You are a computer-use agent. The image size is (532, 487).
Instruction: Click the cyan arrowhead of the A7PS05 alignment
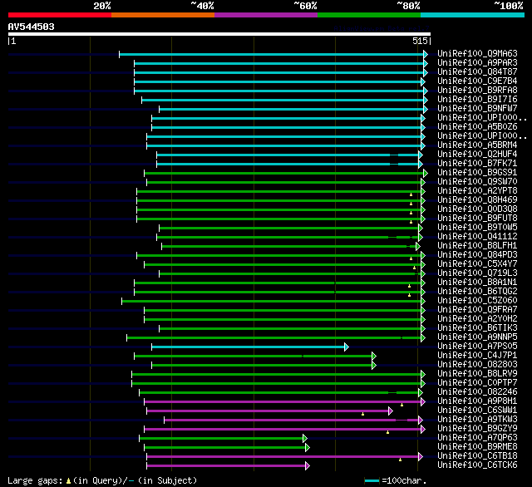click(x=347, y=347)
